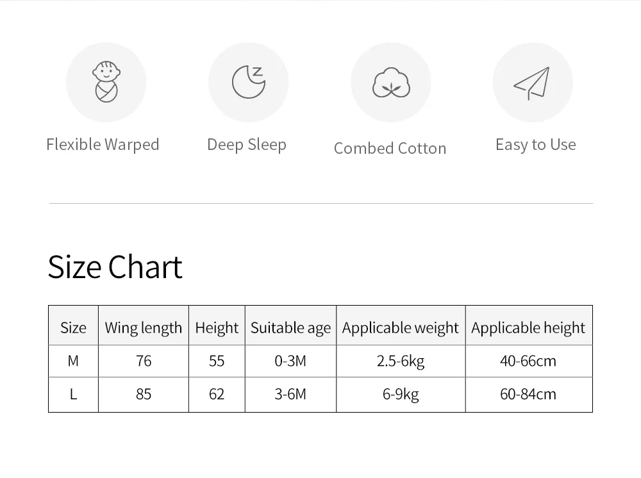Select the L size row cell
641x478 pixels.
click(x=73, y=394)
